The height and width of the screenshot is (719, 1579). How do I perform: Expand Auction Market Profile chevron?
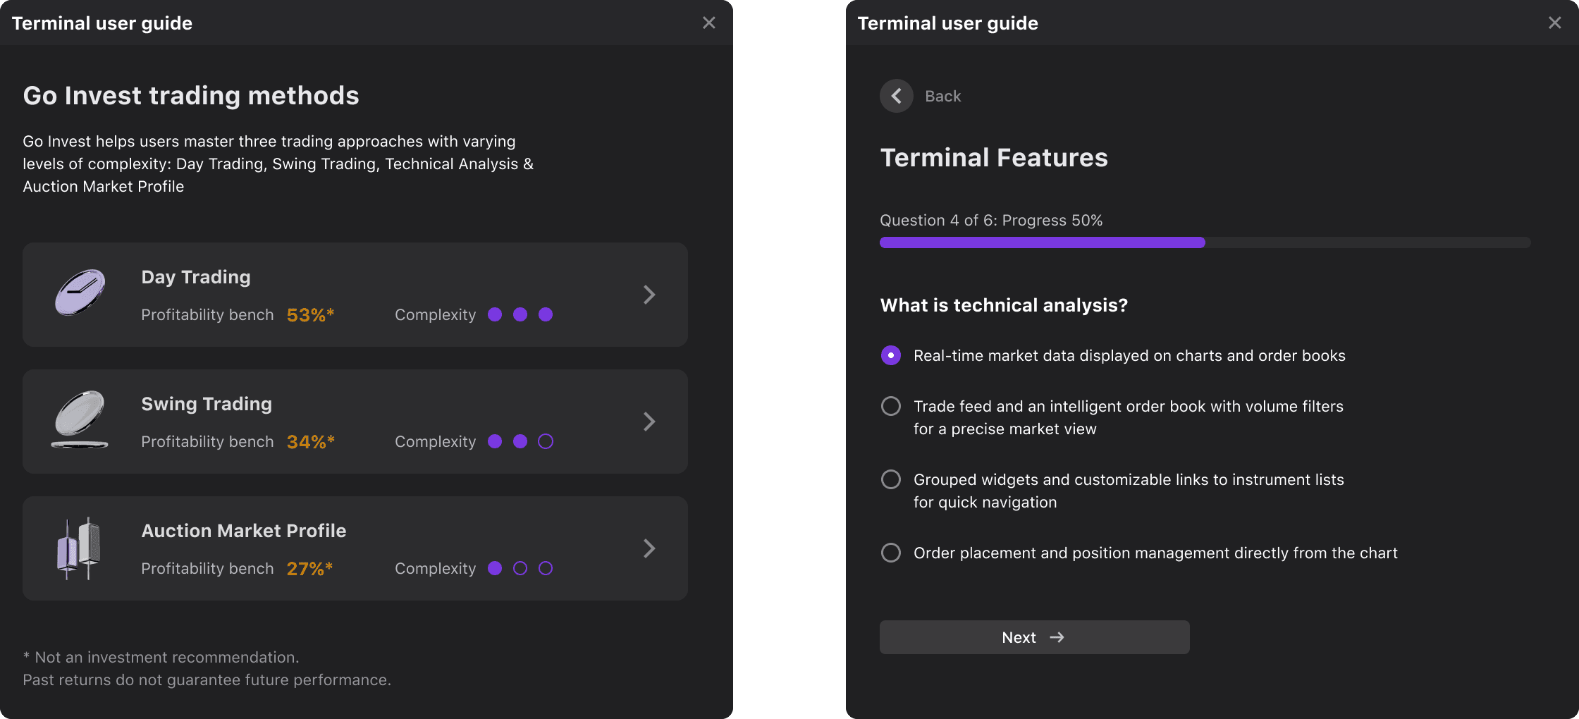click(649, 548)
